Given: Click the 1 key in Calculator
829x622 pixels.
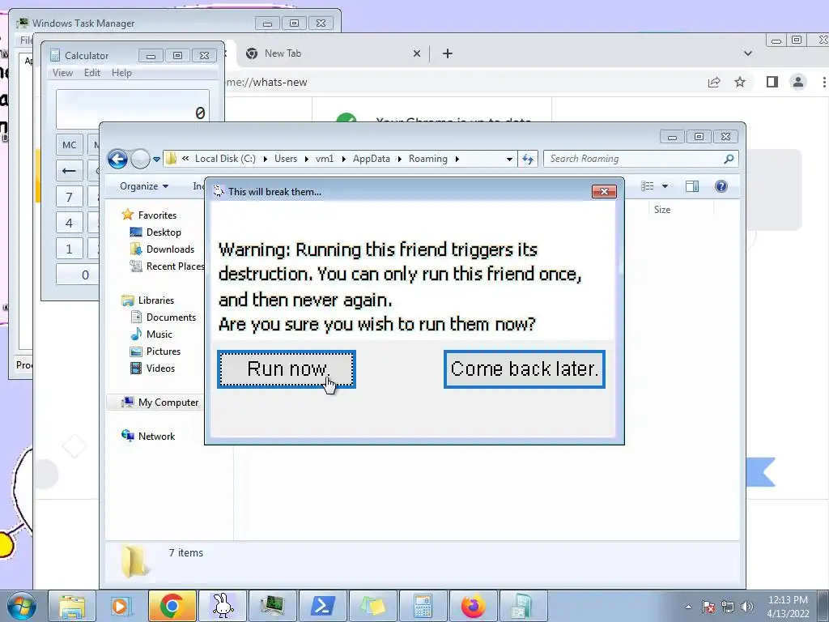Looking at the screenshot, I should click(x=70, y=249).
